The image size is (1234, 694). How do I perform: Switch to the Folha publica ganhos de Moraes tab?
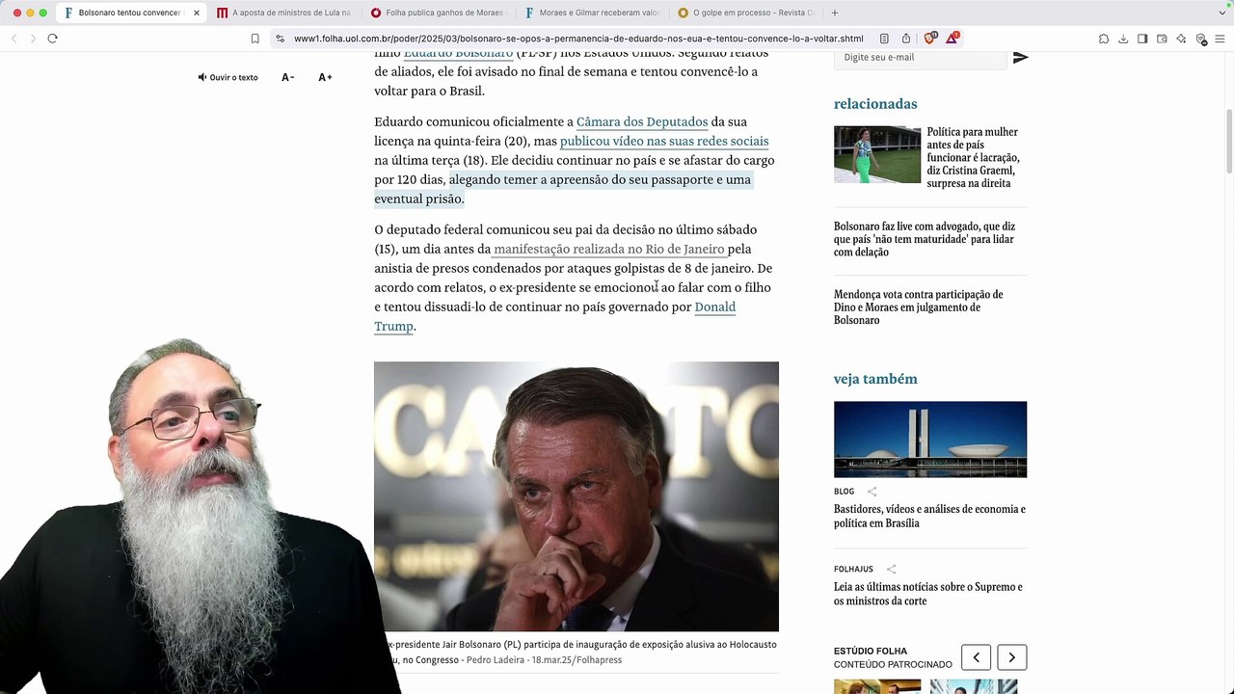click(x=438, y=13)
